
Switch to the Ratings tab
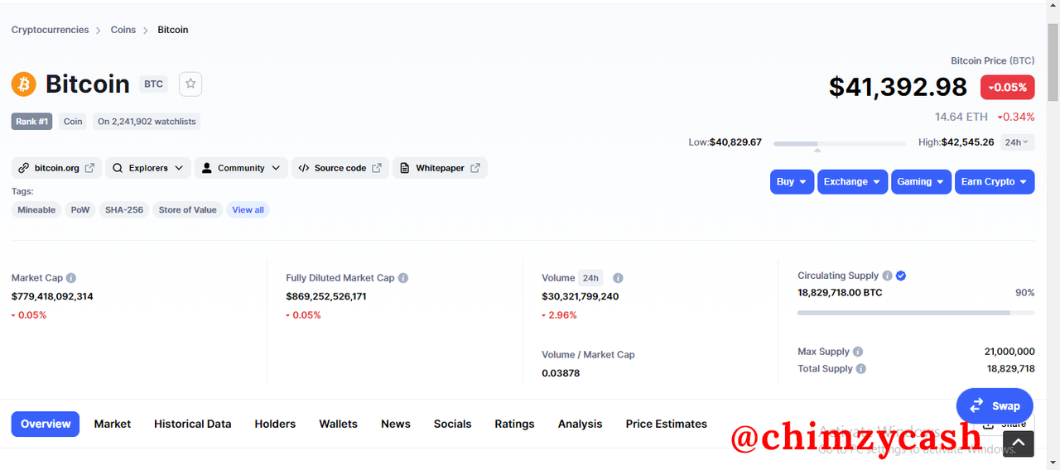pos(515,424)
